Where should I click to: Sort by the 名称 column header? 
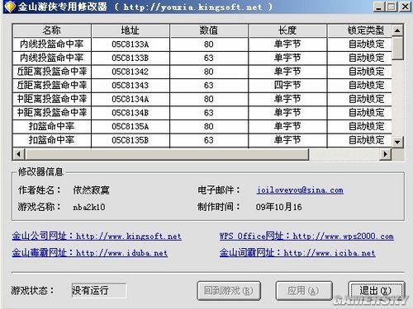pyautogui.click(x=52, y=30)
